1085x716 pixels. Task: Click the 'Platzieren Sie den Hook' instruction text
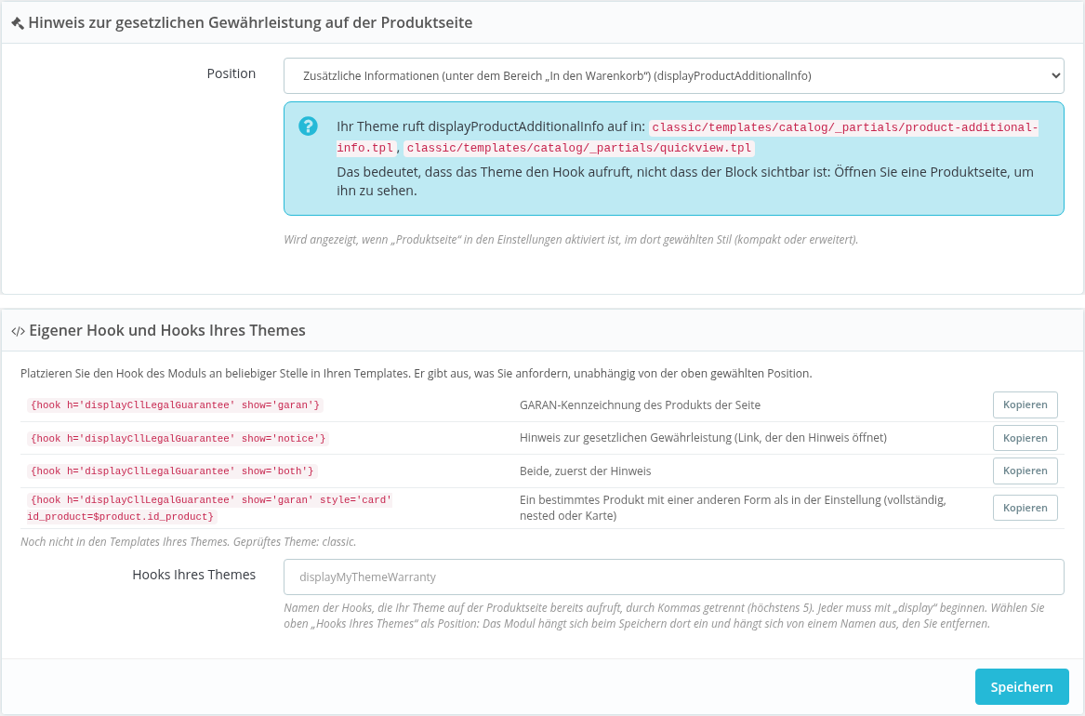pyautogui.click(x=416, y=374)
